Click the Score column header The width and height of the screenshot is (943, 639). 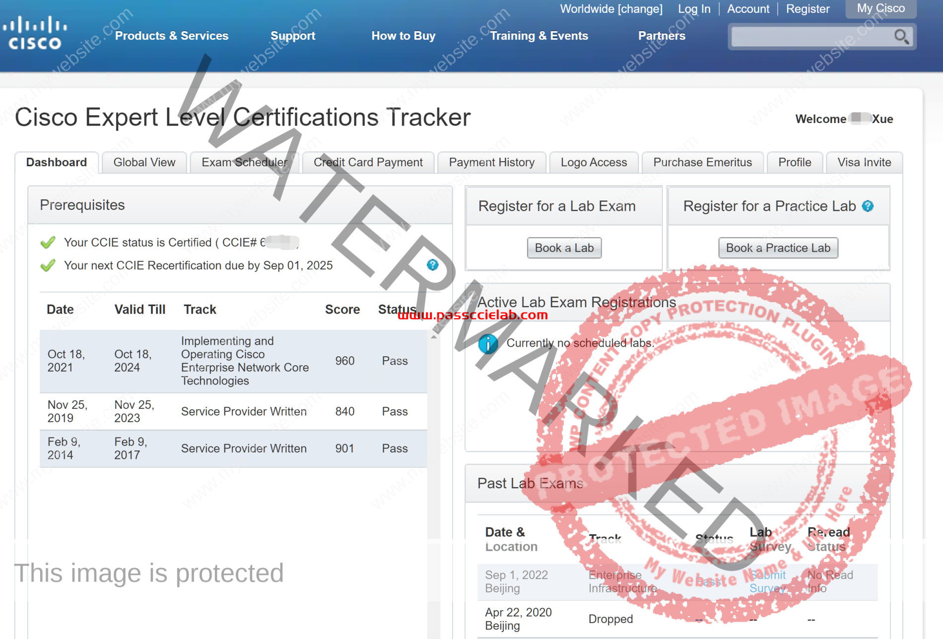click(342, 310)
